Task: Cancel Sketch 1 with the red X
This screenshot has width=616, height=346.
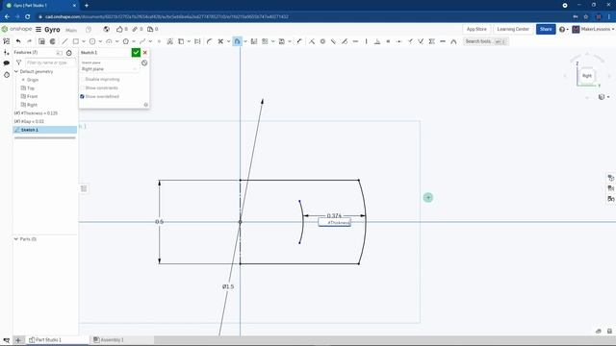Action: click(x=145, y=52)
